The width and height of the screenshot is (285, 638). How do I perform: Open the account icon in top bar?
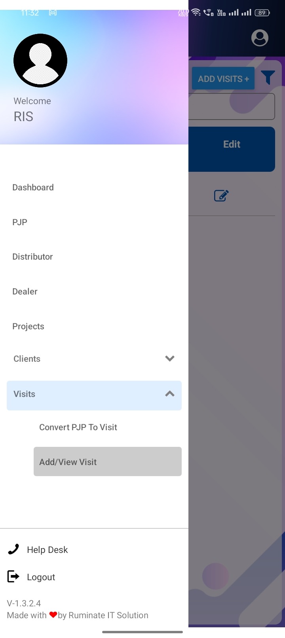tap(260, 38)
